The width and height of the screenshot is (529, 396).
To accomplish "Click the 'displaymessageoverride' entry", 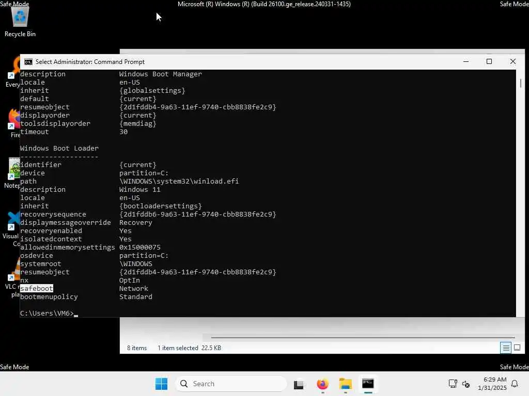I will point(66,223).
